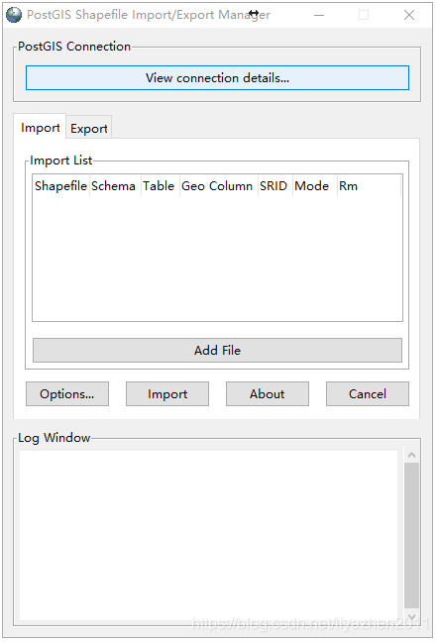The height and width of the screenshot is (642, 438).
Task: Click the Log Window scrollbar thumb
Action: coord(412,536)
